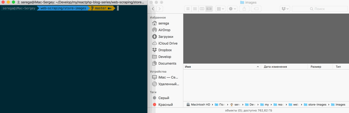Sort by Размер column header
Viewport: 349px width, 113px height.
click(320, 67)
